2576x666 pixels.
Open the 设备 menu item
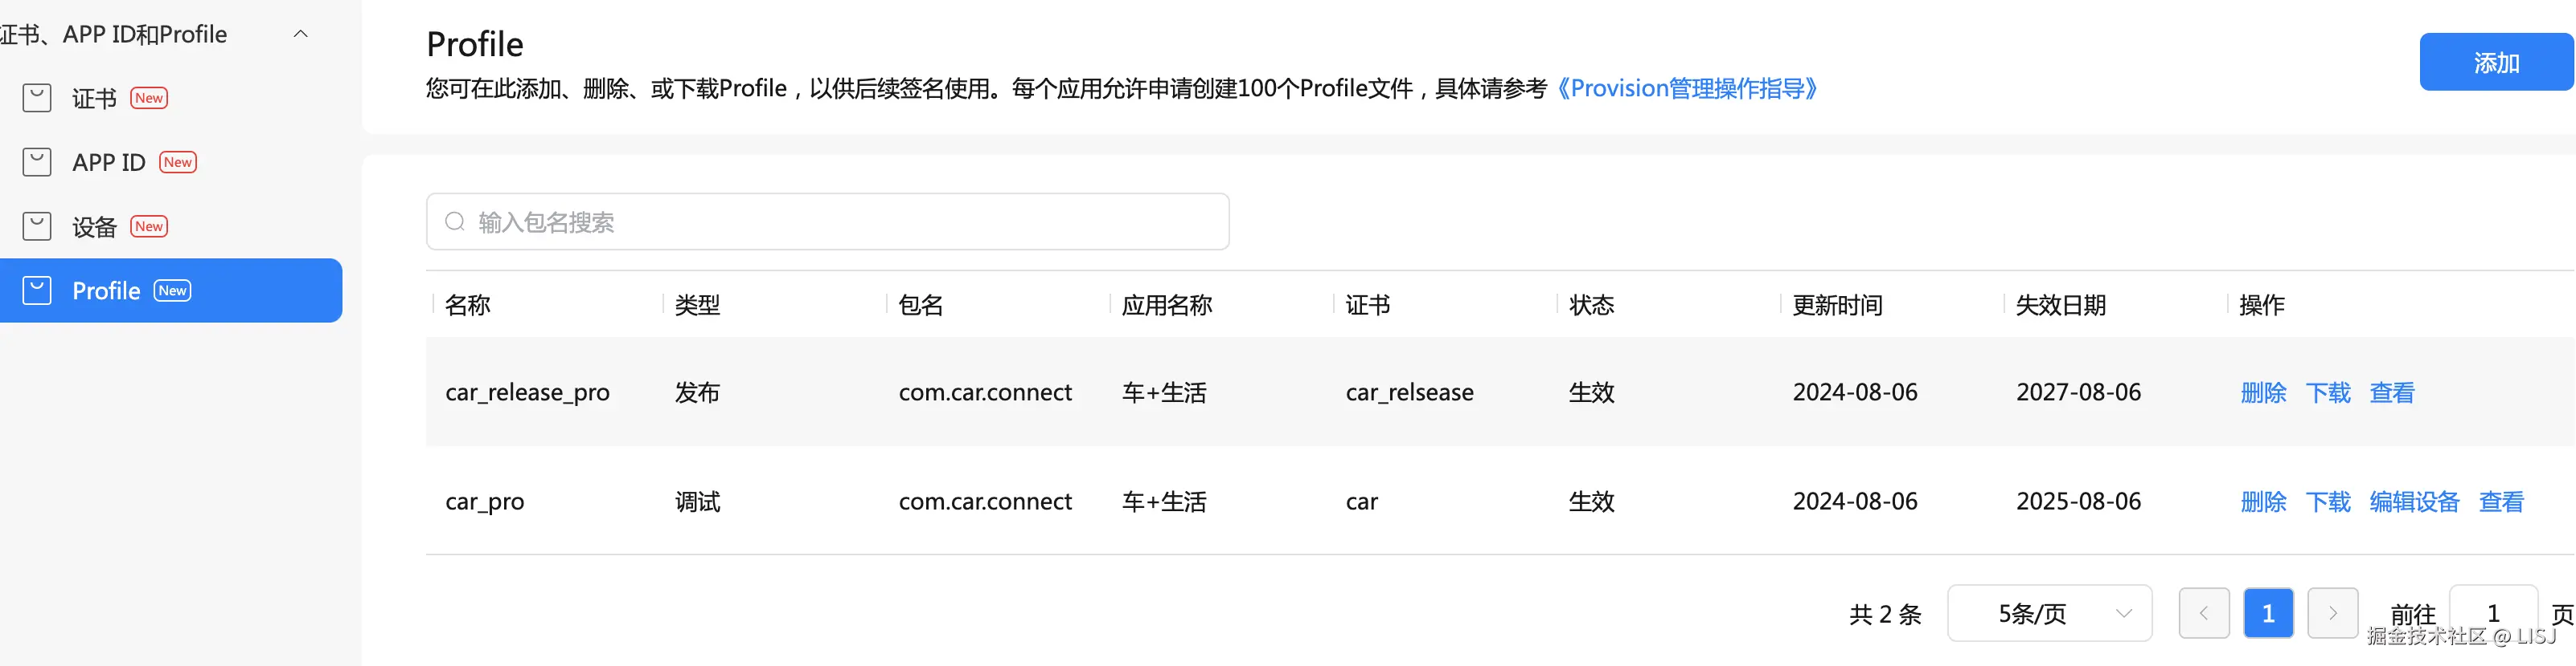click(95, 226)
